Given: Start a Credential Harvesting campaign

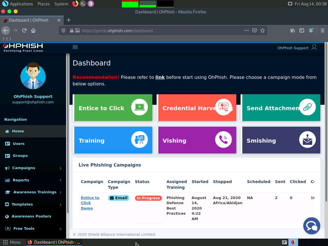Looking at the screenshot, I should (x=196, y=108).
